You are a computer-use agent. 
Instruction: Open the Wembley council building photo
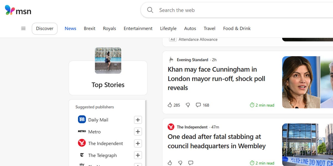tap(307, 145)
